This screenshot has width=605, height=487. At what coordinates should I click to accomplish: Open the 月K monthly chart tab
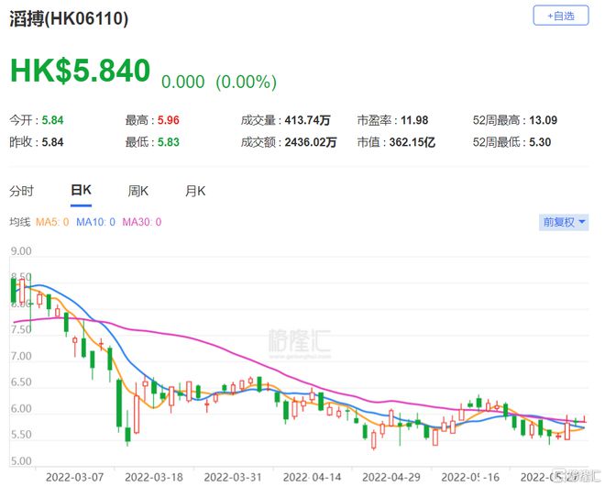(195, 191)
